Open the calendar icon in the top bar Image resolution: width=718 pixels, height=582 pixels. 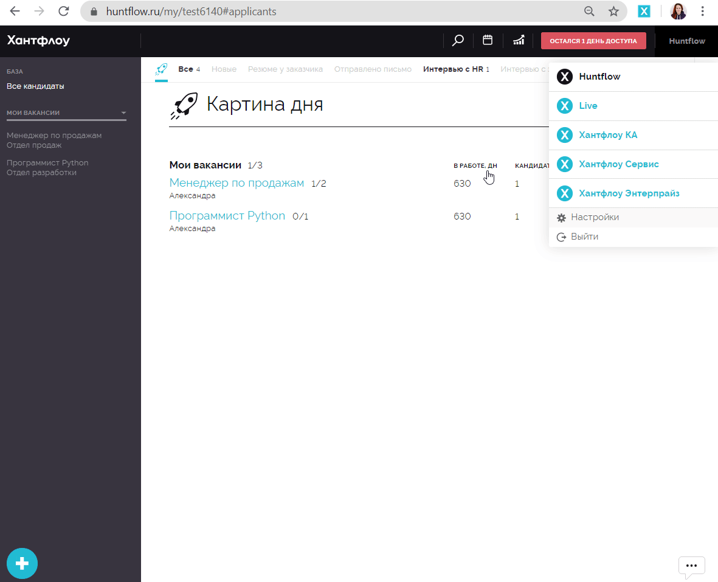tap(488, 40)
